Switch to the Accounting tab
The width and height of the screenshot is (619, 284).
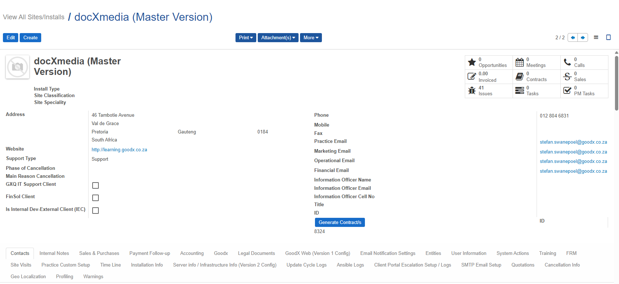192,253
